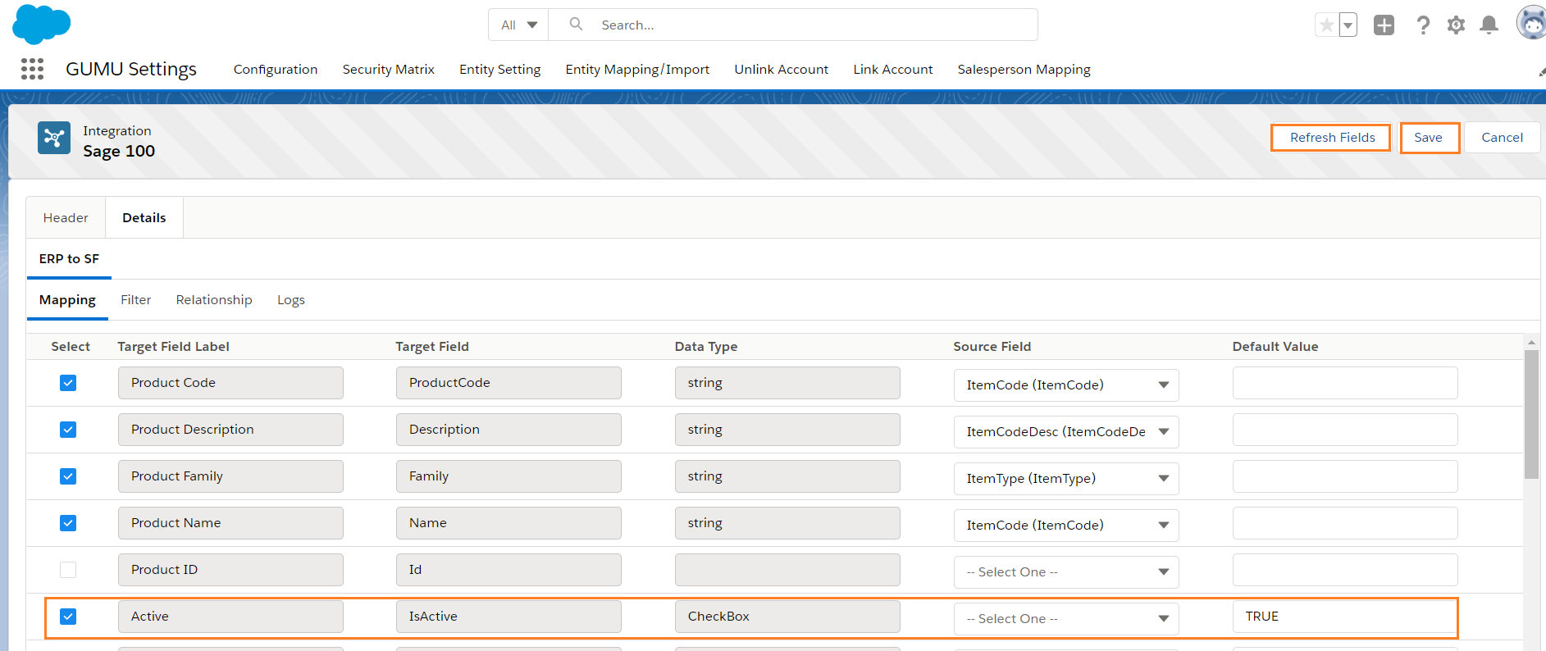Click the Save button
Image resolution: width=1546 pixels, height=651 pixels.
(1429, 138)
